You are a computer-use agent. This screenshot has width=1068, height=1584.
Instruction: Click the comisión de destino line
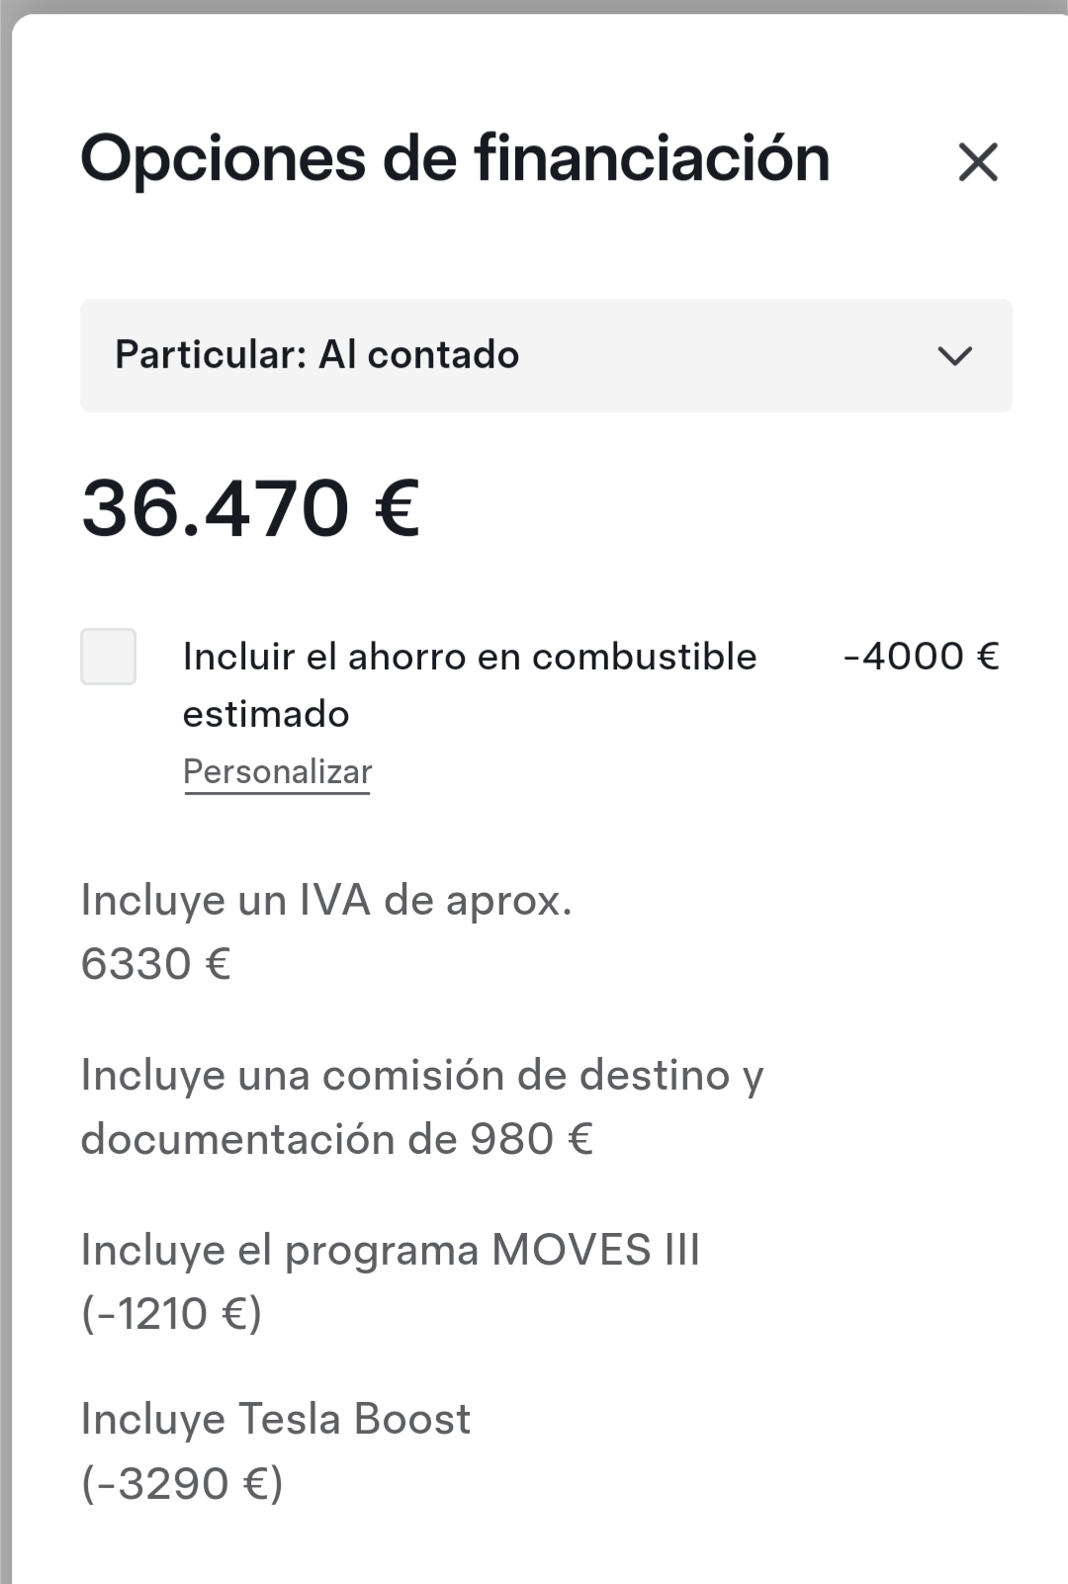click(422, 1076)
